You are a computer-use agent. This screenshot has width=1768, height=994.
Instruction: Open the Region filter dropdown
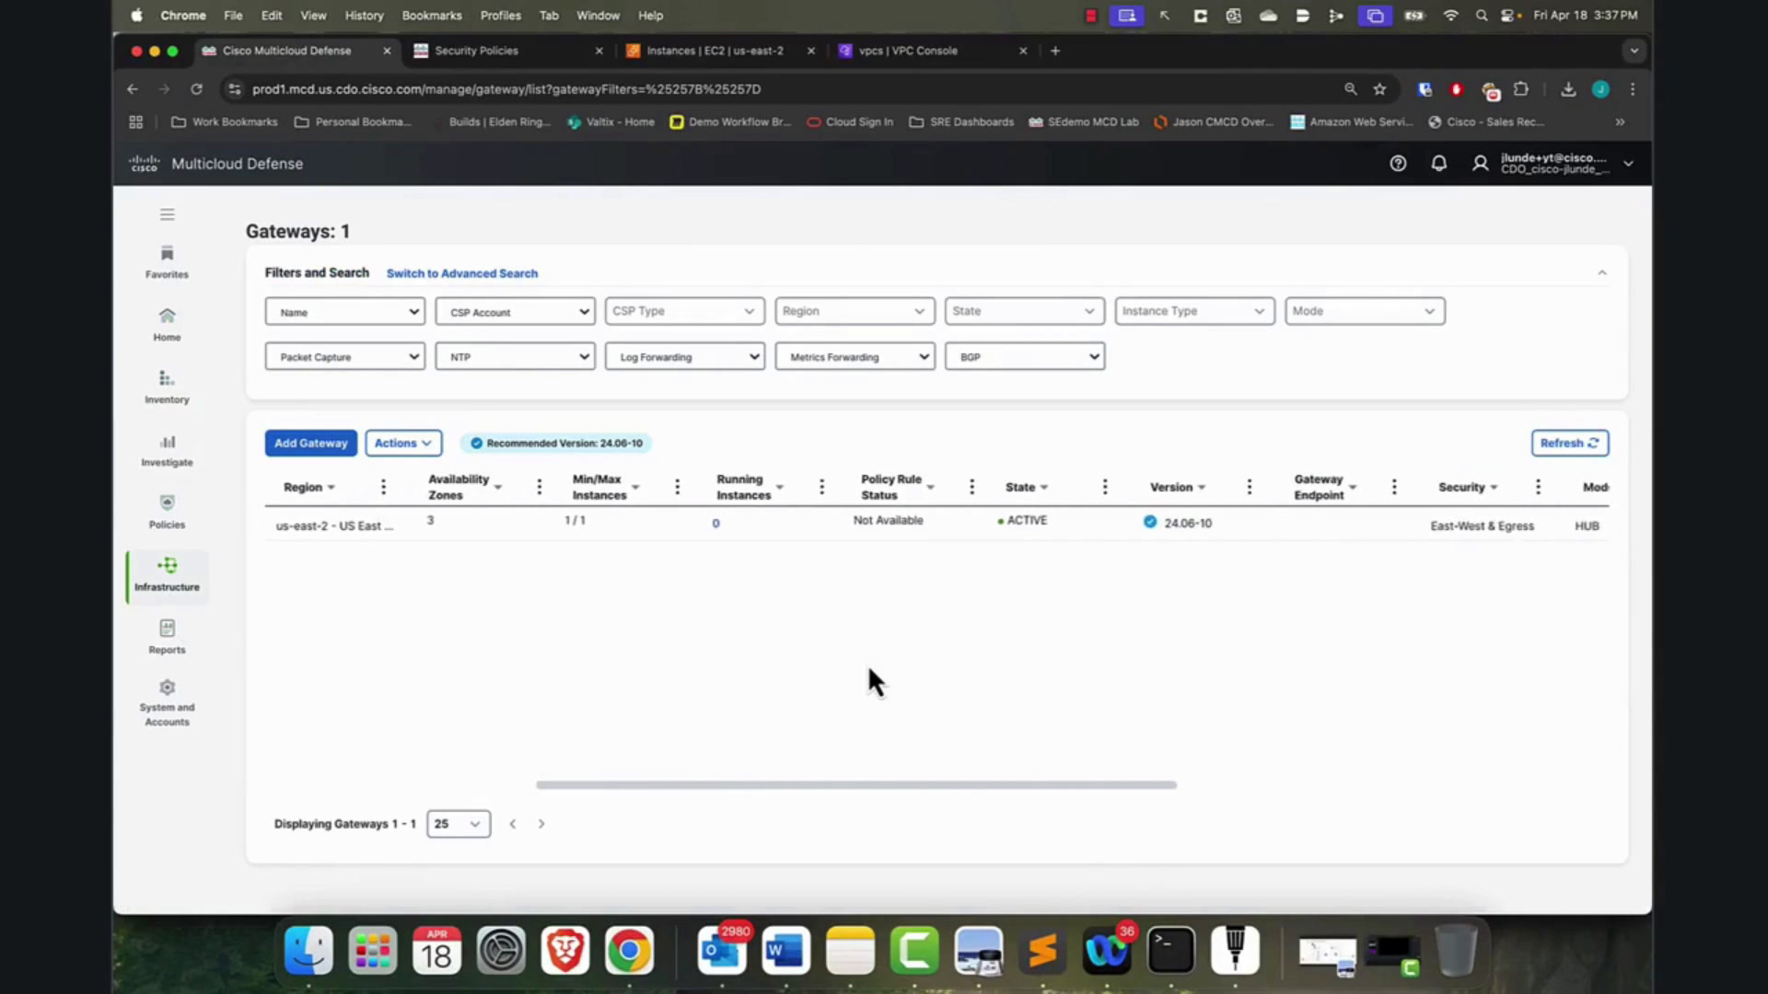click(855, 311)
